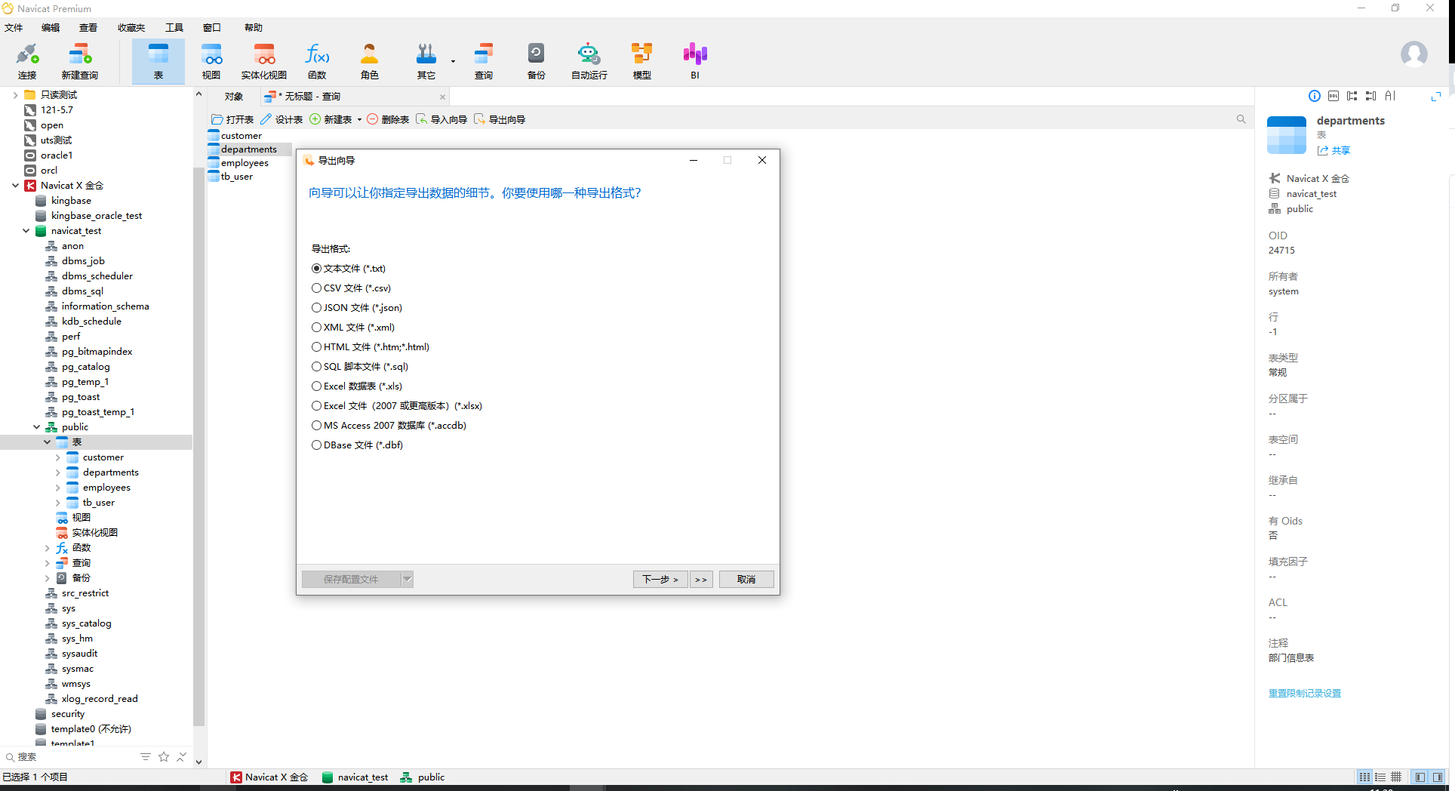Open the 查询 (Query) toolbar icon

coord(484,61)
